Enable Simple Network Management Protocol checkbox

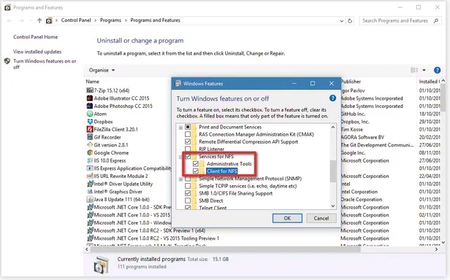188,179
